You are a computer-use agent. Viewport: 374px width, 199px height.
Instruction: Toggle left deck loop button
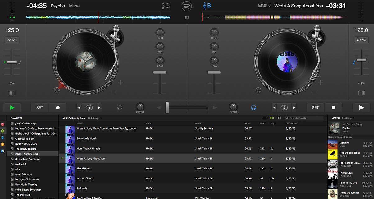[x=89, y=108]
